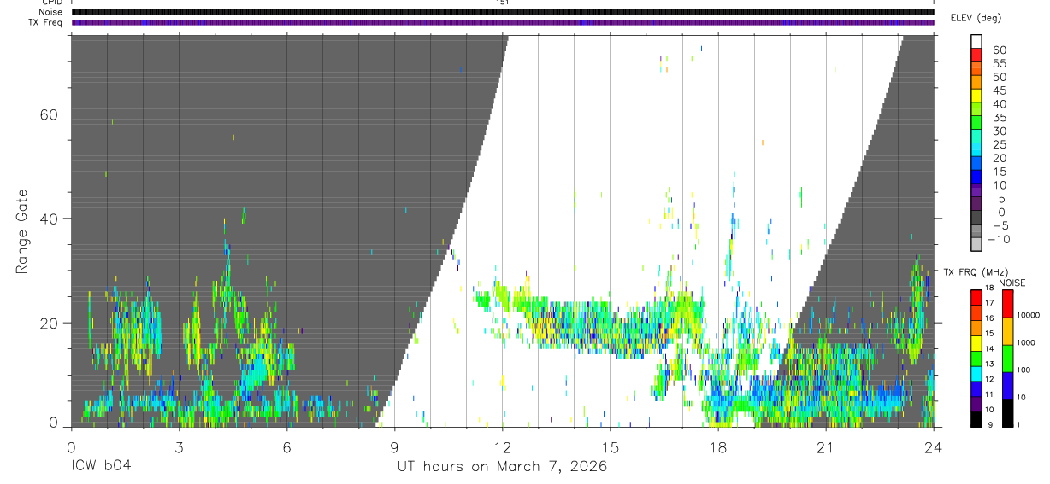Click the ELEV scale value 55
1050x484 pixels.
(x=999, y=63)
